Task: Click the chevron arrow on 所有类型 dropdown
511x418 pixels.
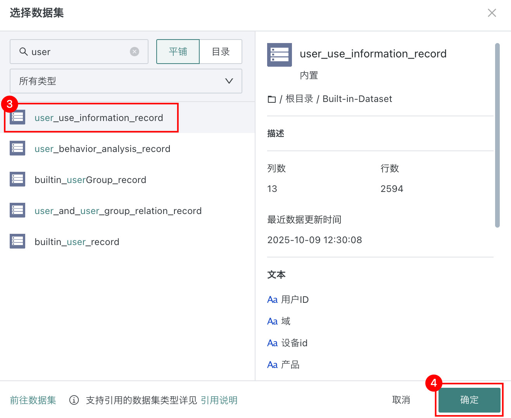Action: coord(229,81)
